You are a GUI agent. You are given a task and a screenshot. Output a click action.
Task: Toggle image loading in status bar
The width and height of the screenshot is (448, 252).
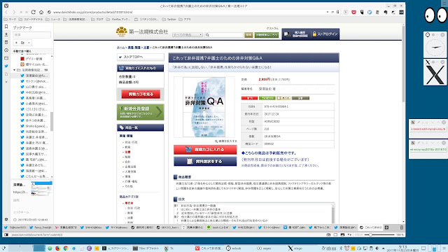342,234
